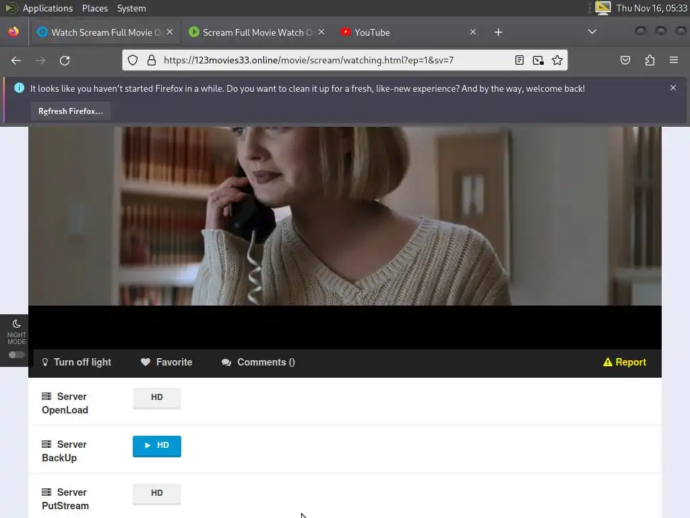Screen dimensions: 690x518
Task: Go forward using the arrow button
Action: coord(40,60)
